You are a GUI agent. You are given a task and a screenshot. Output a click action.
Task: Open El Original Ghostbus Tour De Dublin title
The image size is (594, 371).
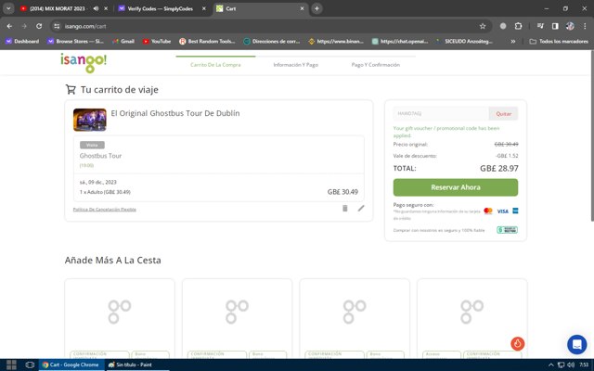click(x=175, y=113)
